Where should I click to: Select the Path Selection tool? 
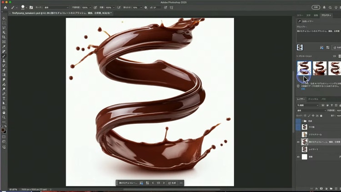pos(4,103)
